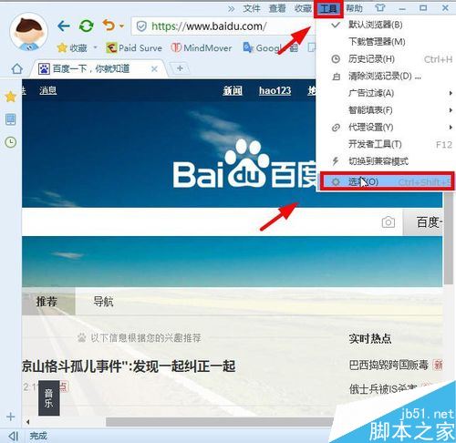Select the 推荐 tab
Viewport: 456px width, 443px height.
tap(48, 301)
